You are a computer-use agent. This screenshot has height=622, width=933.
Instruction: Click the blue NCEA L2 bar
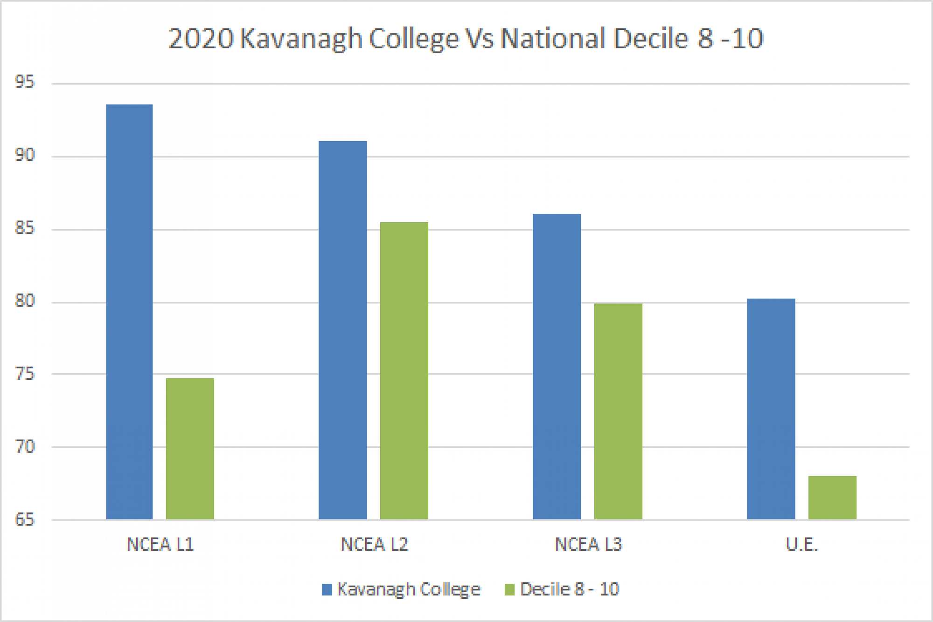[x=342, y=330]
